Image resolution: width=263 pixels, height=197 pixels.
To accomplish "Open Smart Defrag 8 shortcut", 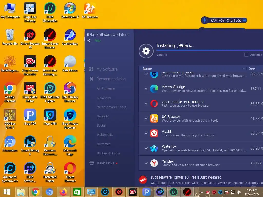I will tap(30, 145).
